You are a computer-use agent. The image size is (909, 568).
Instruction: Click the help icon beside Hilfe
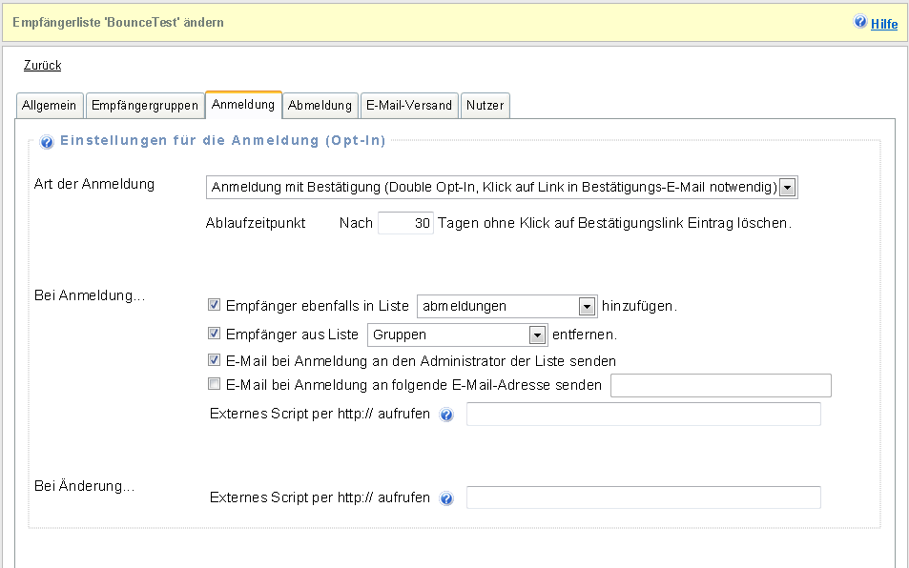pos(859,22)
